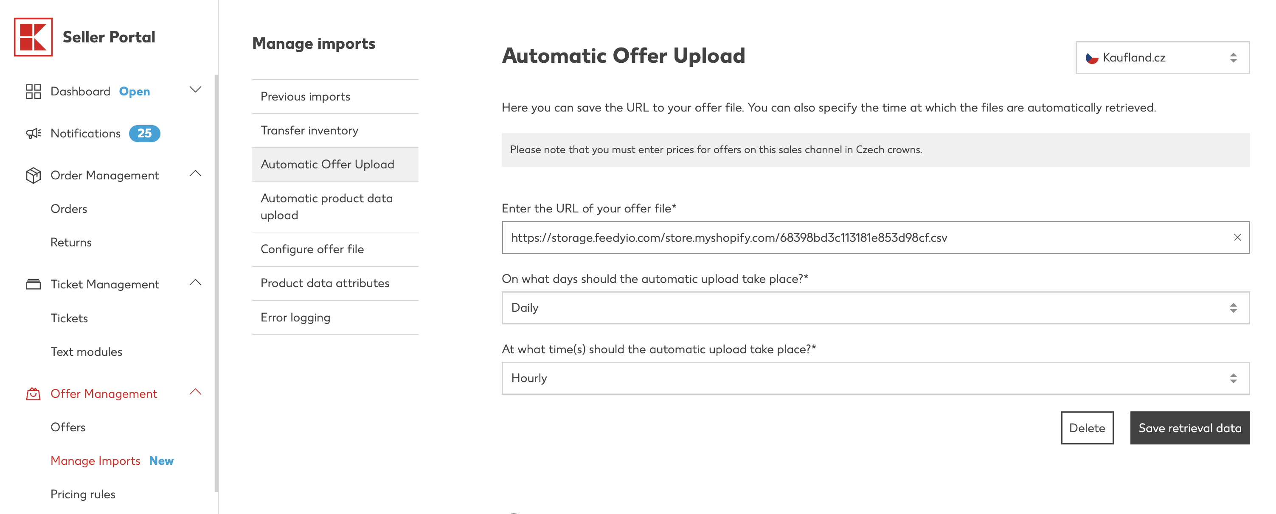The image size is (1276, 514).
Task: Click the Ticket Management icon
Action: click(33, 285)
